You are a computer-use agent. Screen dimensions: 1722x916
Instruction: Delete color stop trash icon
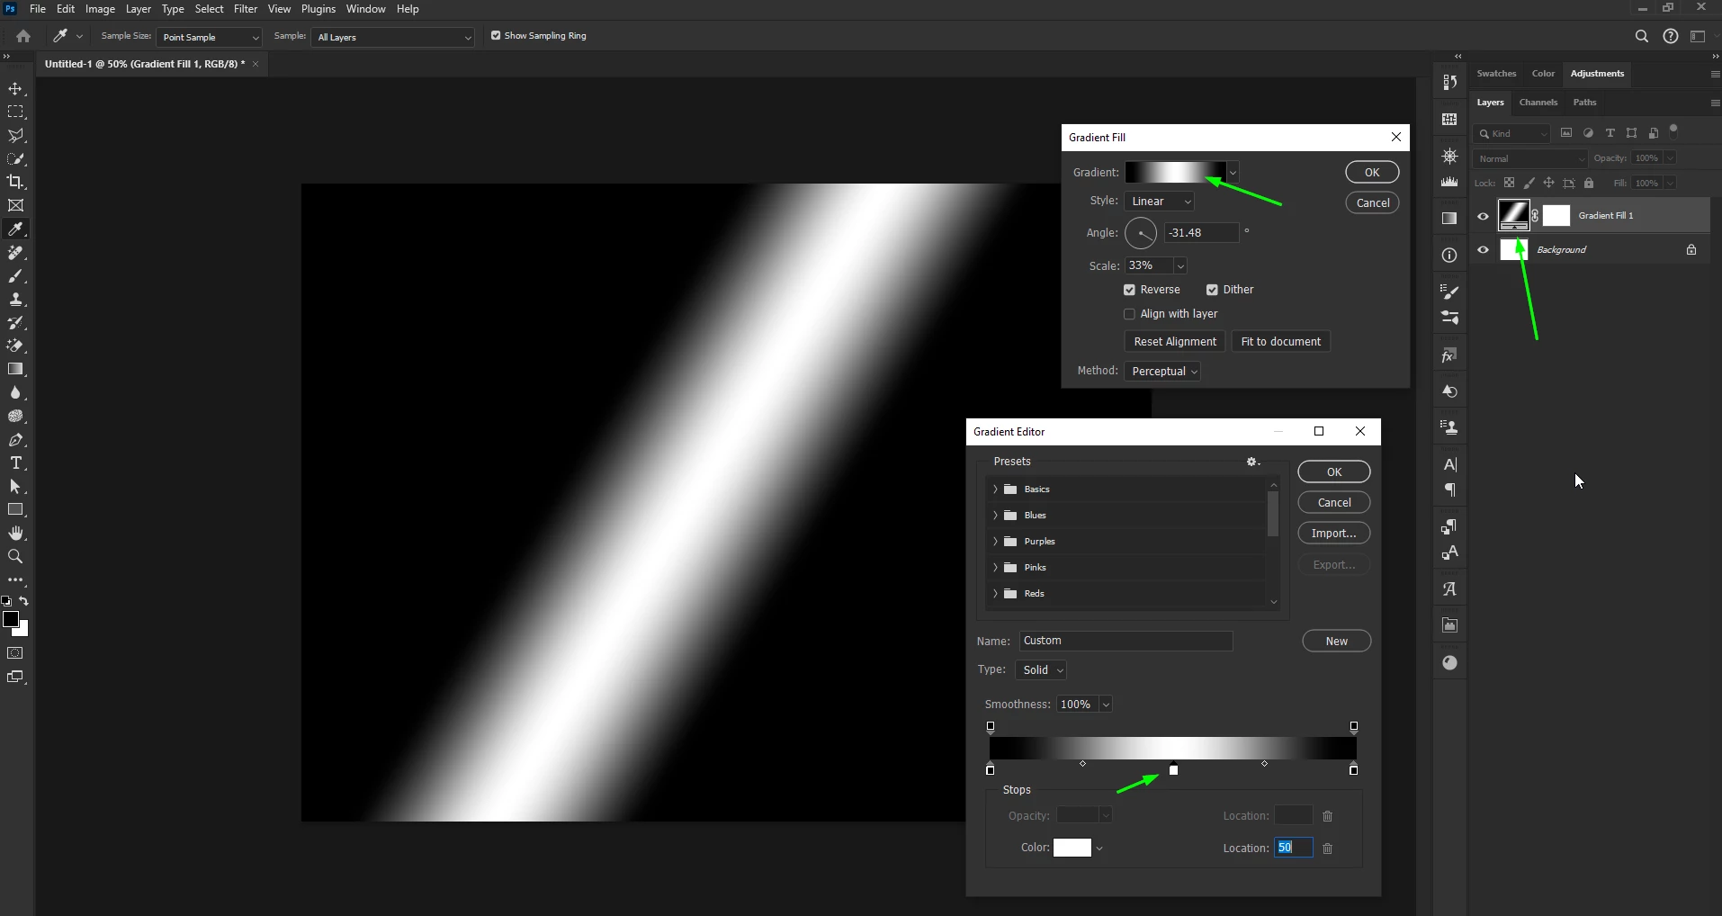tap(1327, 848)
